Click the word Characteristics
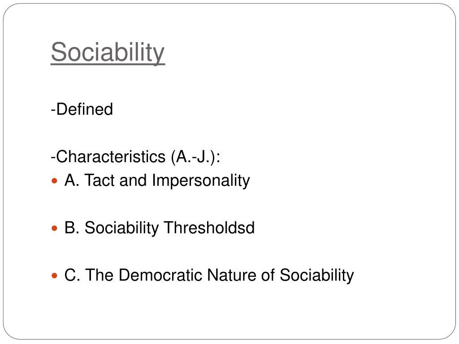This screenshot has height=344, width=459. (110, 156)
